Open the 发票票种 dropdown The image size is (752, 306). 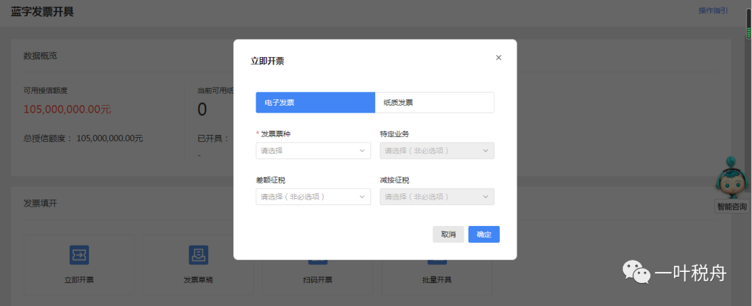coord(313,151)
